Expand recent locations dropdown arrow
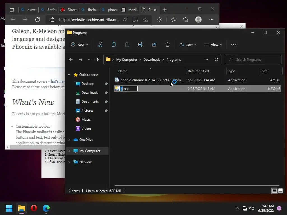Screen dimensions: 287x215 pyautogui.click(x=89, y=60)
